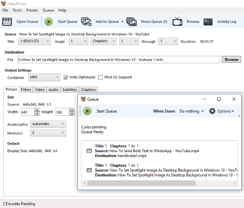Select the Spotlight Image job's Destination line
The width and height of the screenshot is (244, 208).
pos(166,175)
